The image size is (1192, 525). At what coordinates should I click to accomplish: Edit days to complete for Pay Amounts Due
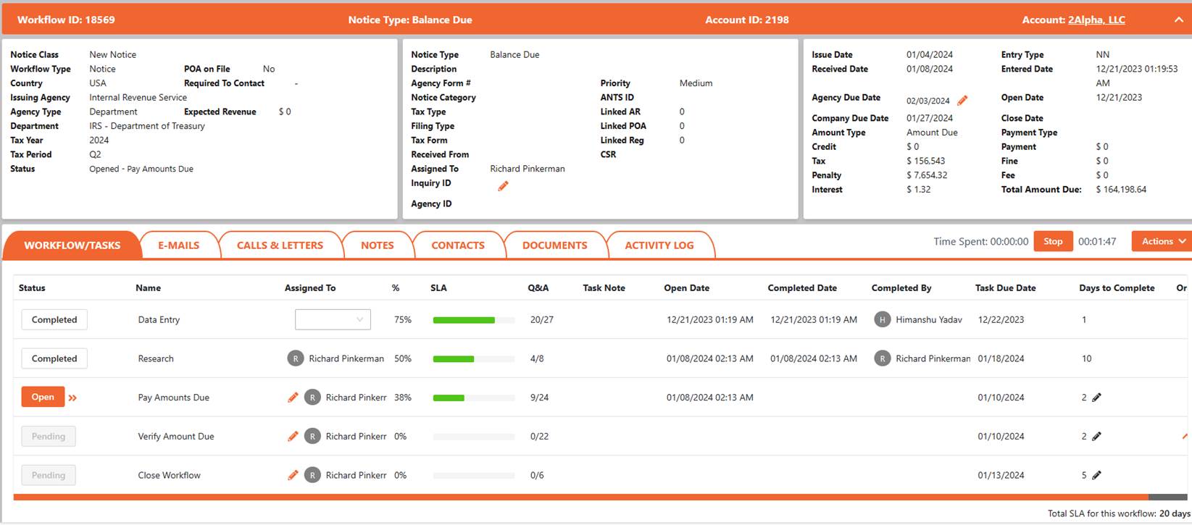coord(1096,398)
